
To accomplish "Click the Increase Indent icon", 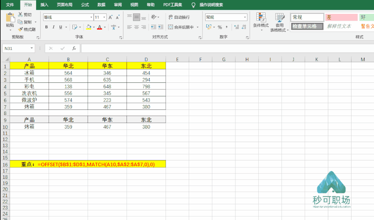I will (160, 27).
